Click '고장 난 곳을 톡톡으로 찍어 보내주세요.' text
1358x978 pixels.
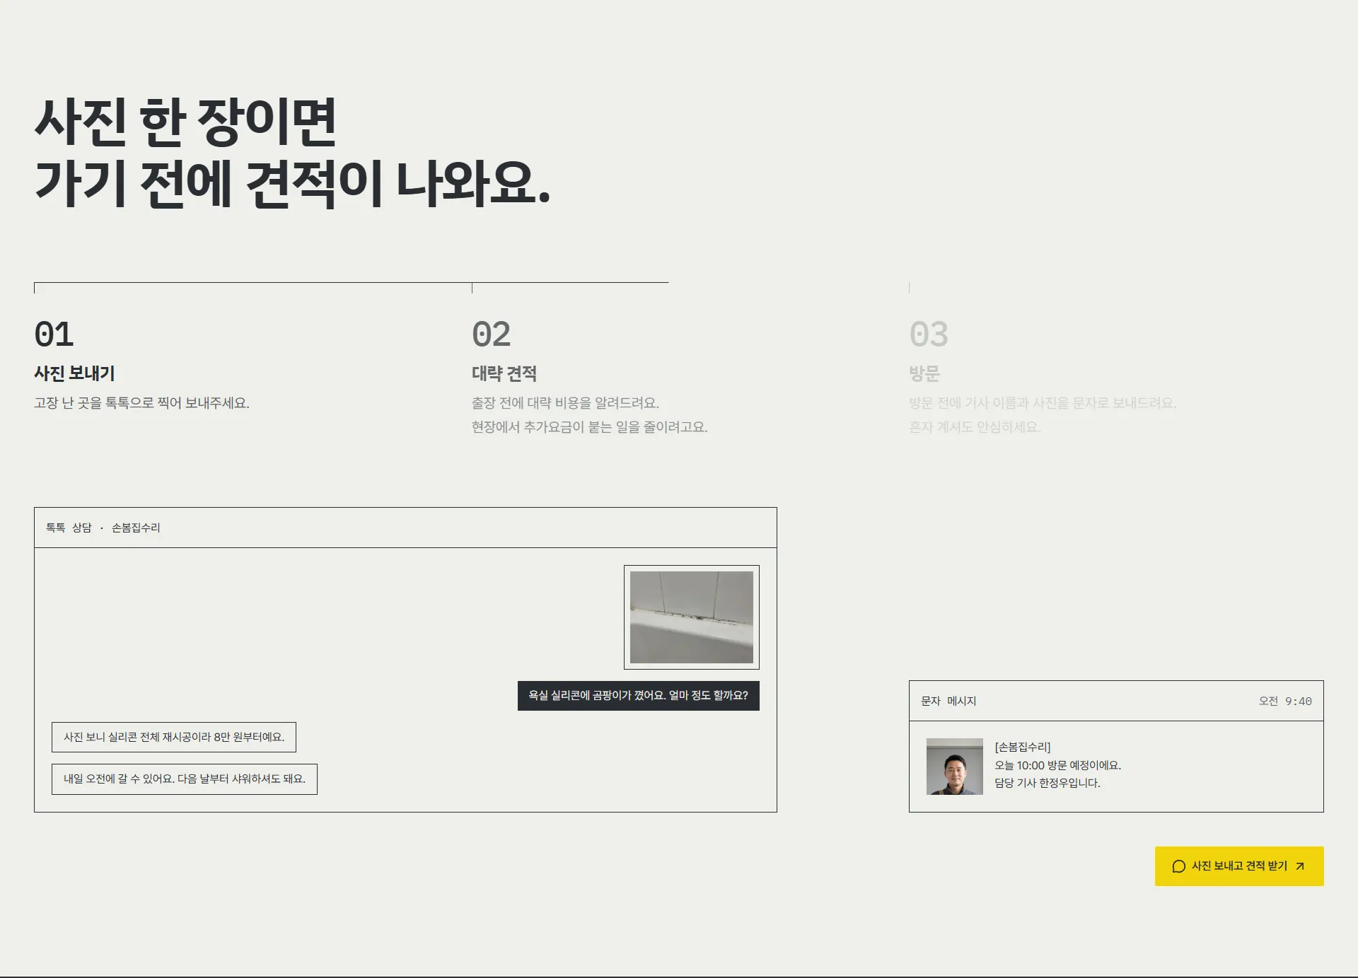click(x=141, y=403)
